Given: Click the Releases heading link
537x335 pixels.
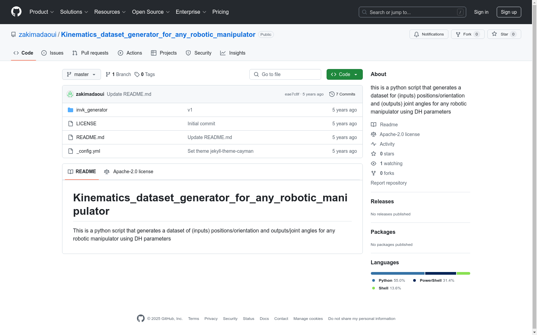Looking at the screenshot, I should (382, 201).
